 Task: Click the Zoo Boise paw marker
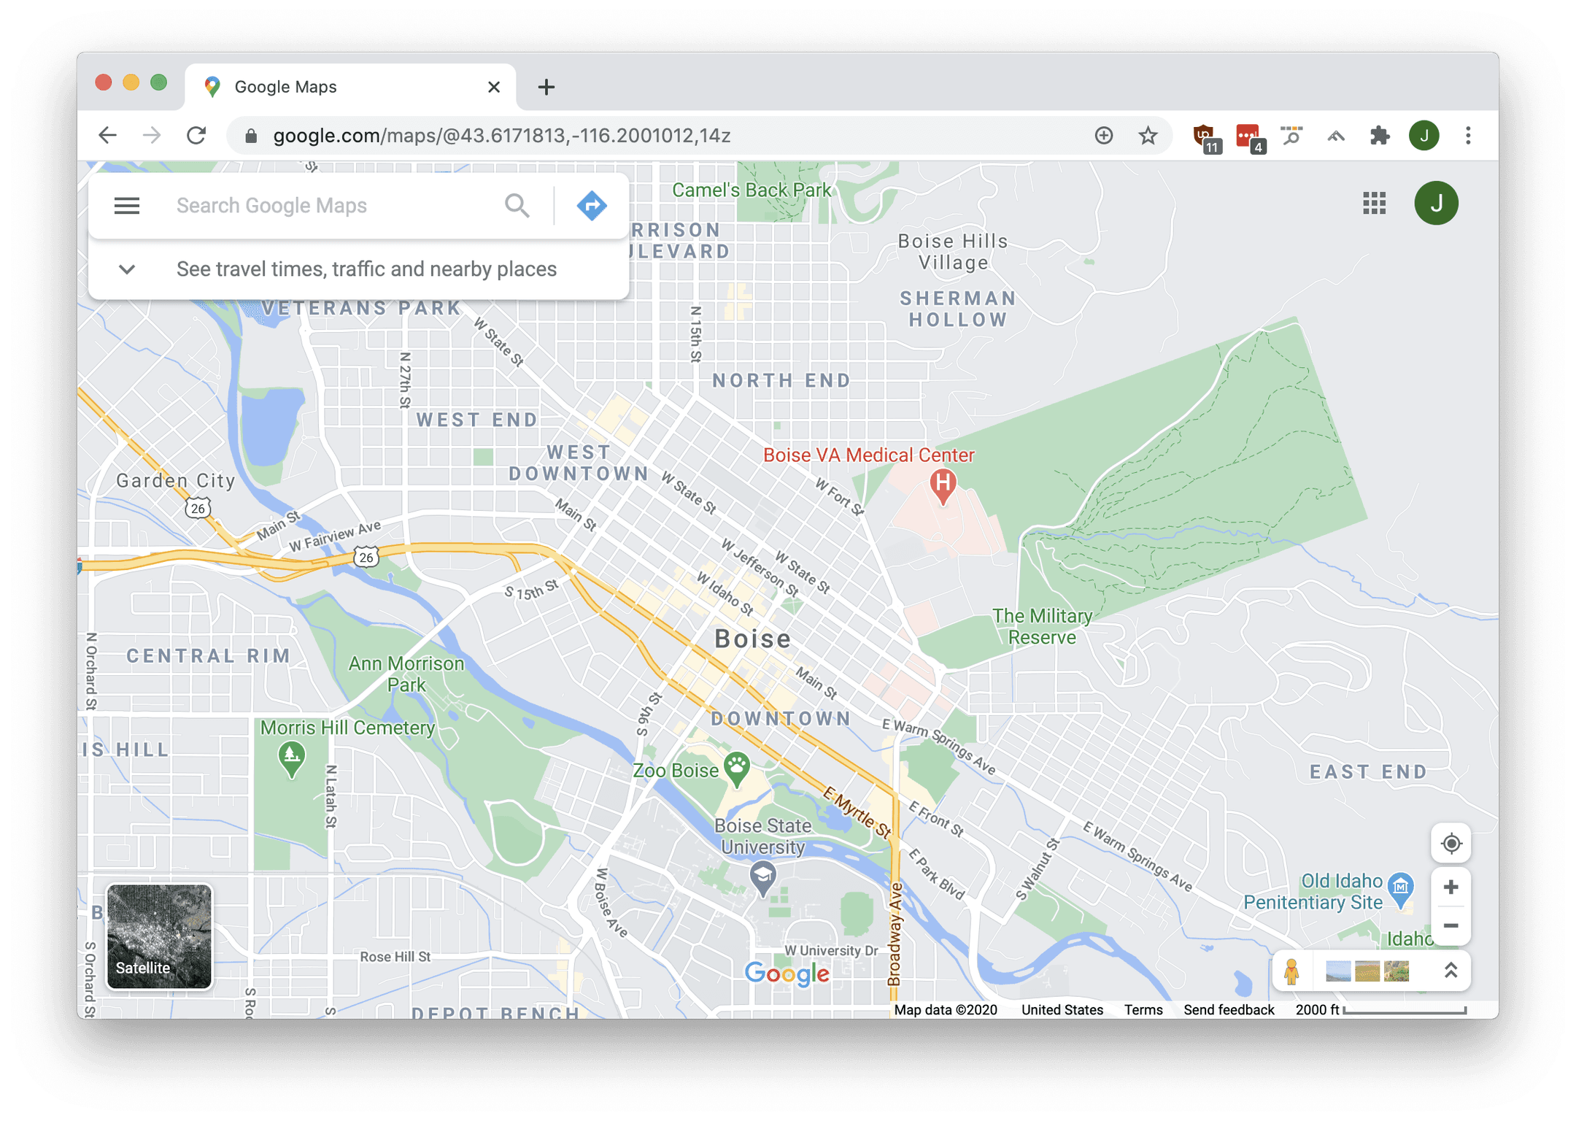[737, 767]
